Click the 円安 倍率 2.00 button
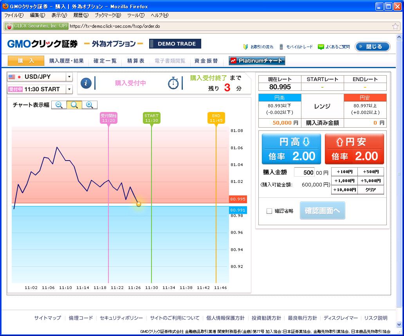Viewport: 404px width, 336px height. [x=355, y=149]
